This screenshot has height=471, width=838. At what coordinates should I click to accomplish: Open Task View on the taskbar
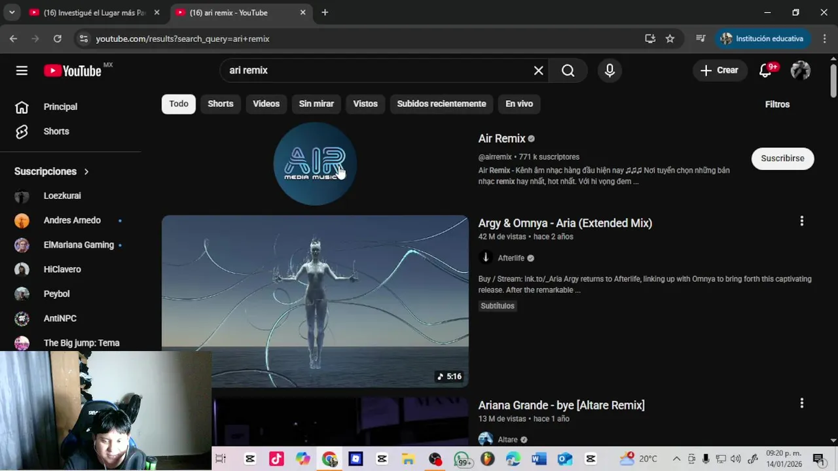(221, 459)
